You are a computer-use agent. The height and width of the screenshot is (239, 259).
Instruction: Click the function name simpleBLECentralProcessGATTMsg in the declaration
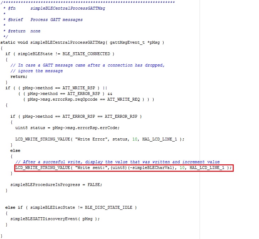tap(68, 42)
